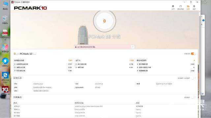The height and width of the screenshot is (118, 211).
Task: Click the NVIDIA GeForce MX250 GPU value
Action: [x=41, y=91]
